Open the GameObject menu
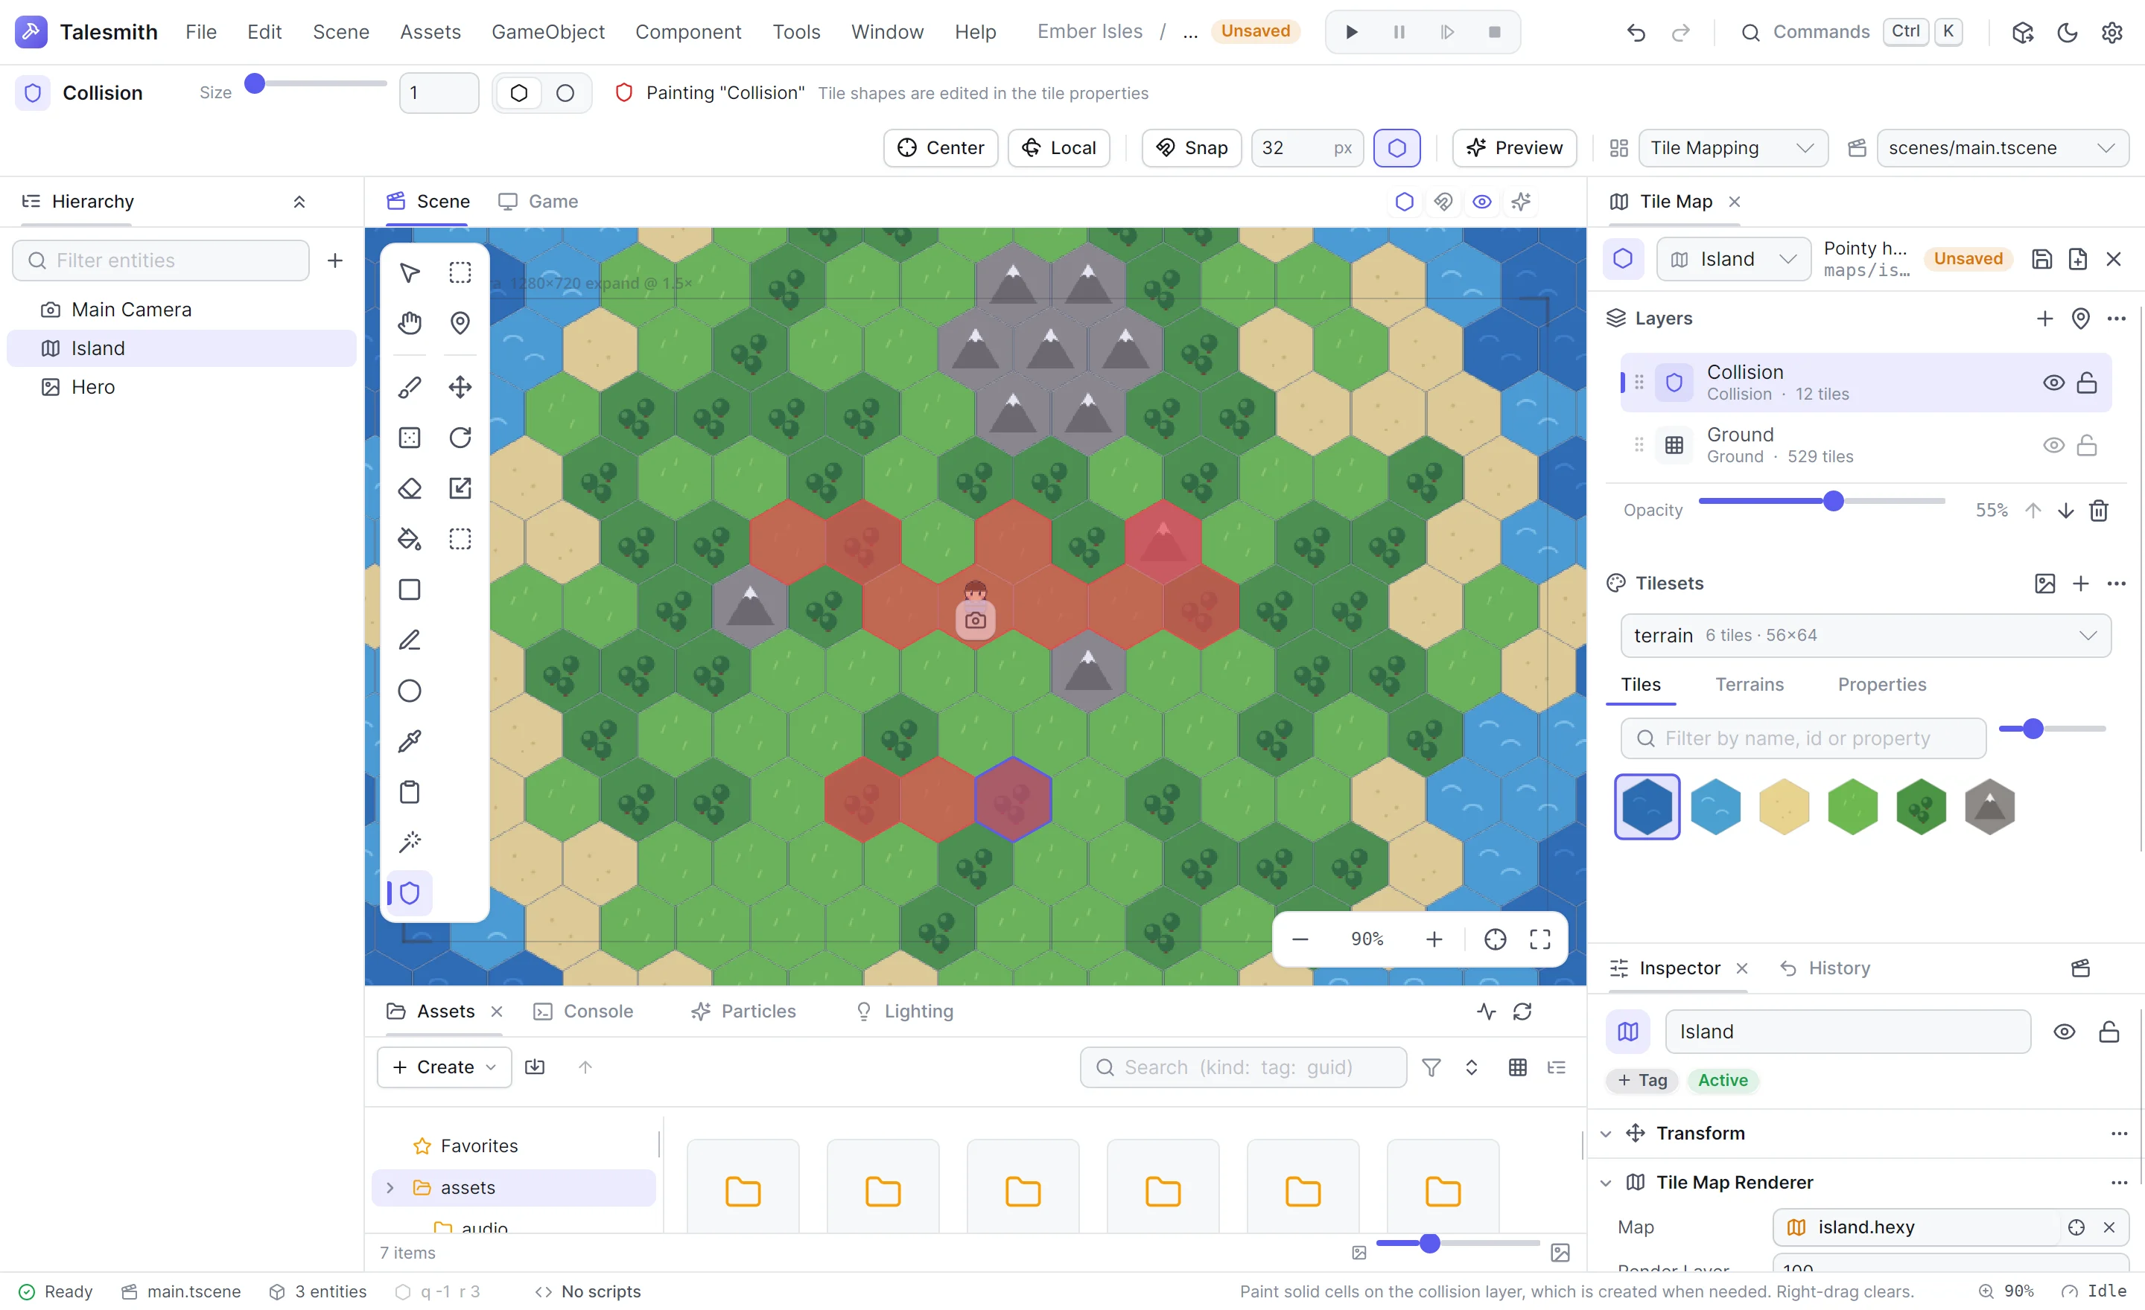2145x1310 pixels. tap(547, 32)
